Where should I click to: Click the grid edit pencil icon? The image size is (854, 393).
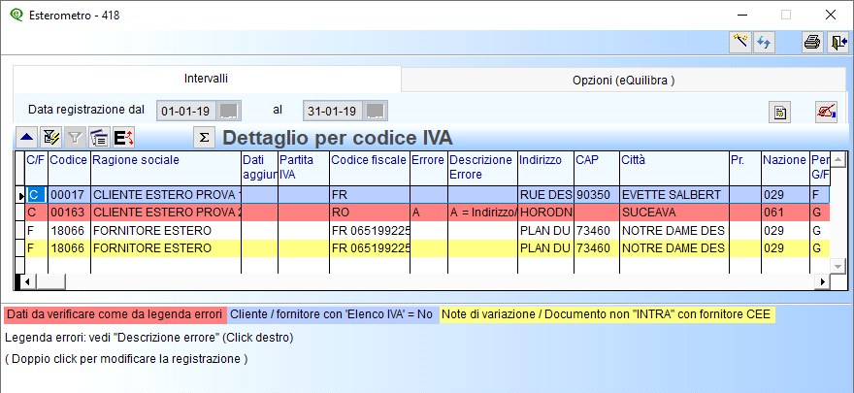(52, 138)
